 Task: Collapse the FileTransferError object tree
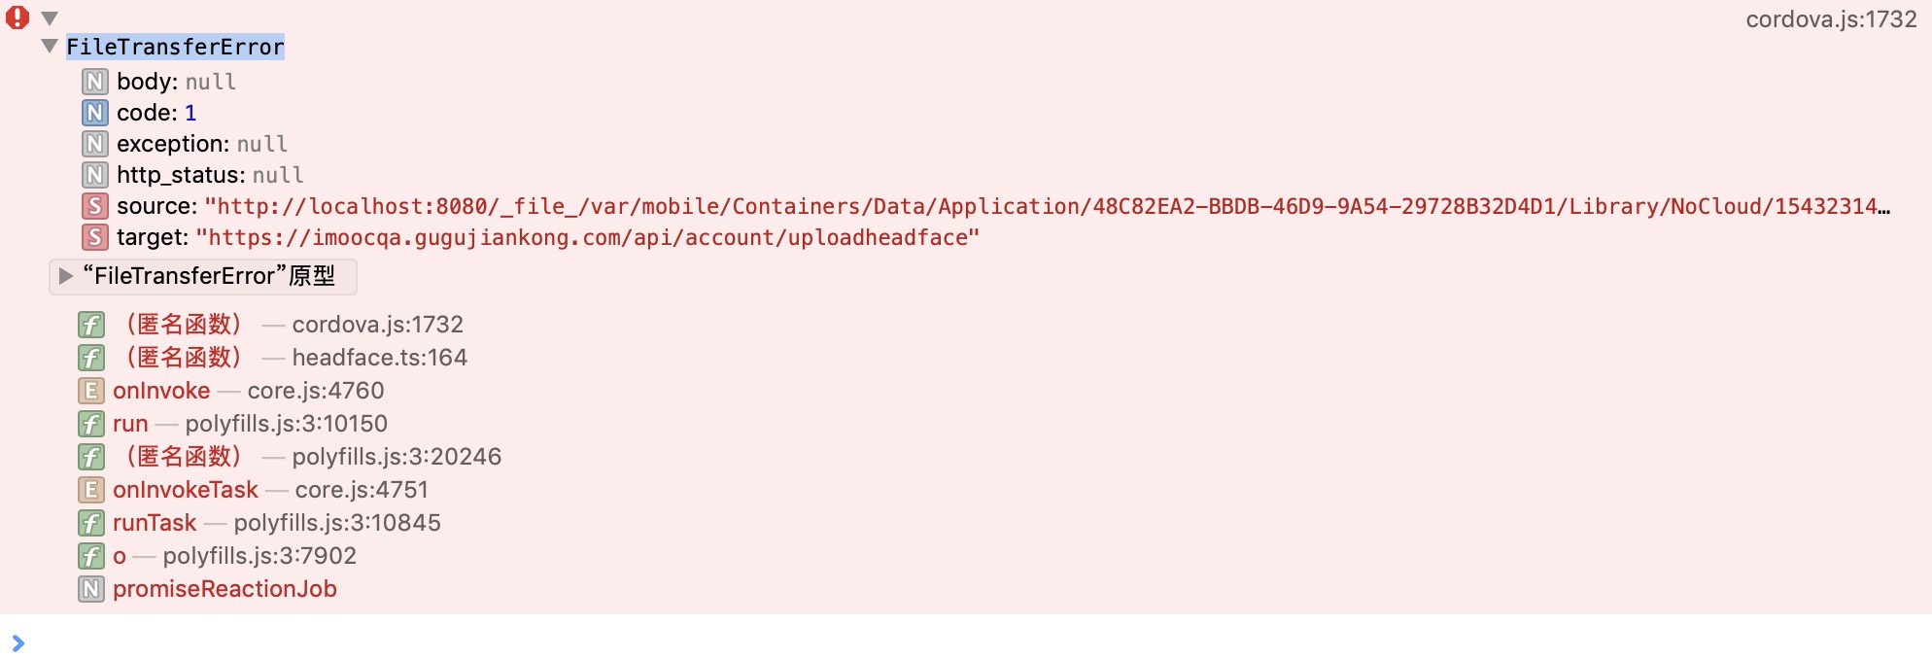tap(50, 47)
